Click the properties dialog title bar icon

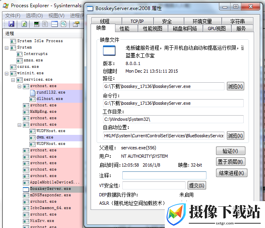pos(90,8)
